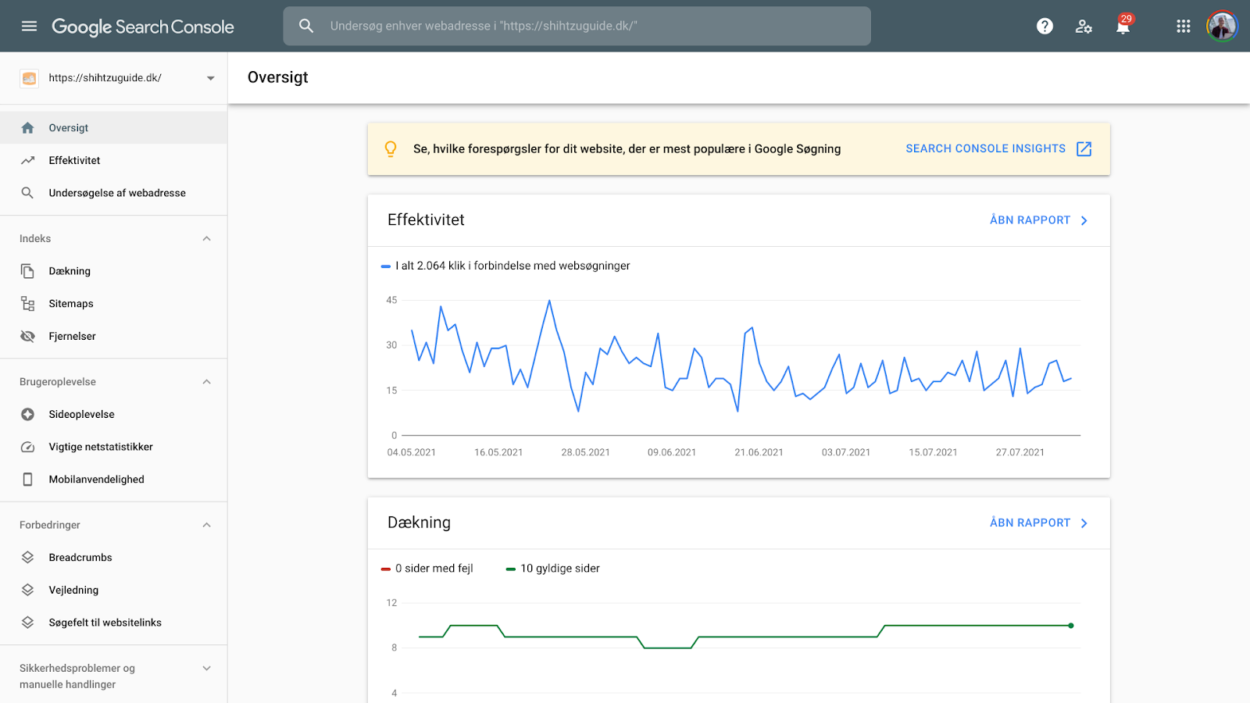Click the Oversigt page title

click(x=278, y=77)
